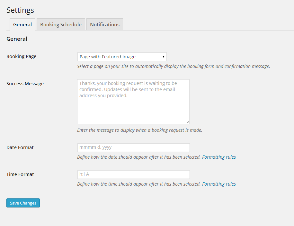Click the General section heading

coord(17,39)
